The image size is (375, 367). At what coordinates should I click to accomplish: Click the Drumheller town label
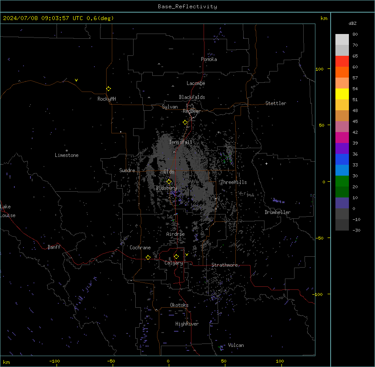pyautogui.click(x=278, y=212)
